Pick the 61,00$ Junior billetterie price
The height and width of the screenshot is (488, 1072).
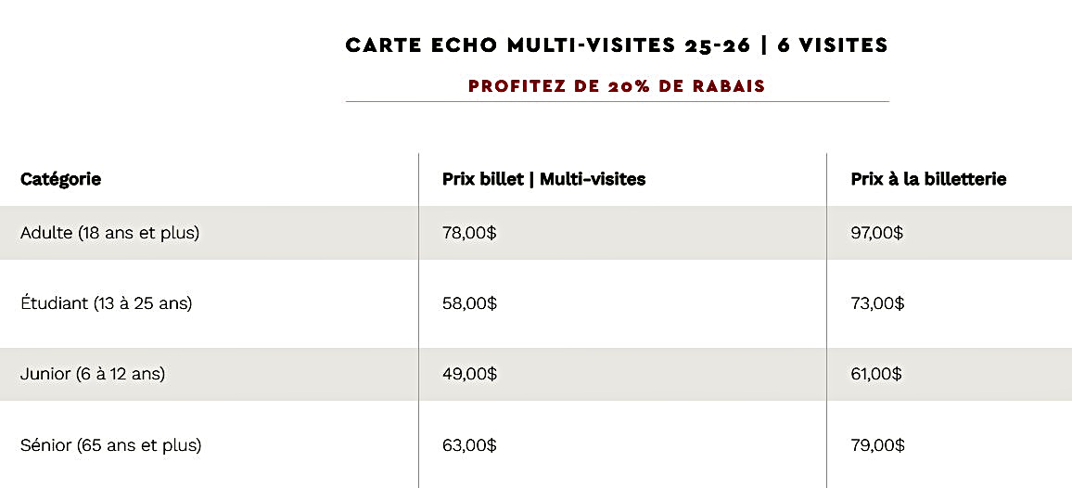pos(876,374)
